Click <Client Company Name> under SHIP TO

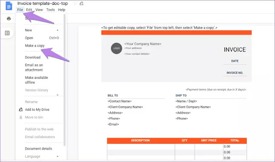(x=193, y=107)
